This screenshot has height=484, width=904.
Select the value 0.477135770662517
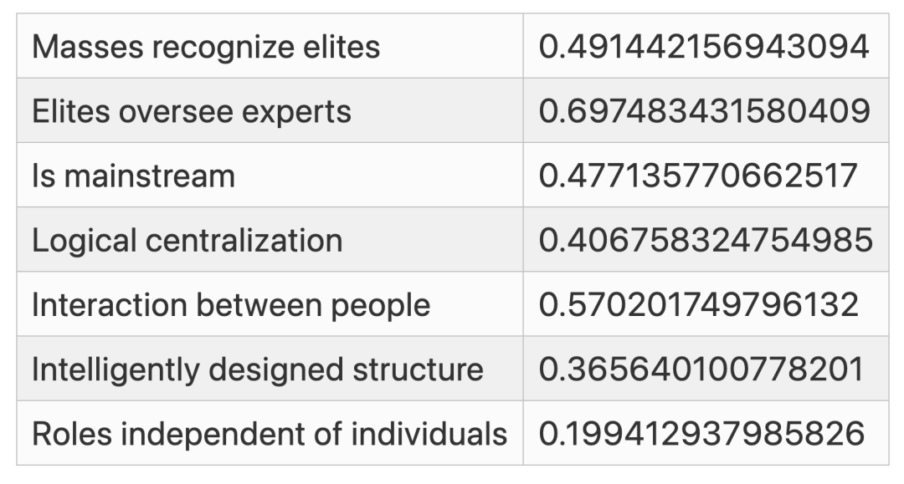pos(698,176)
